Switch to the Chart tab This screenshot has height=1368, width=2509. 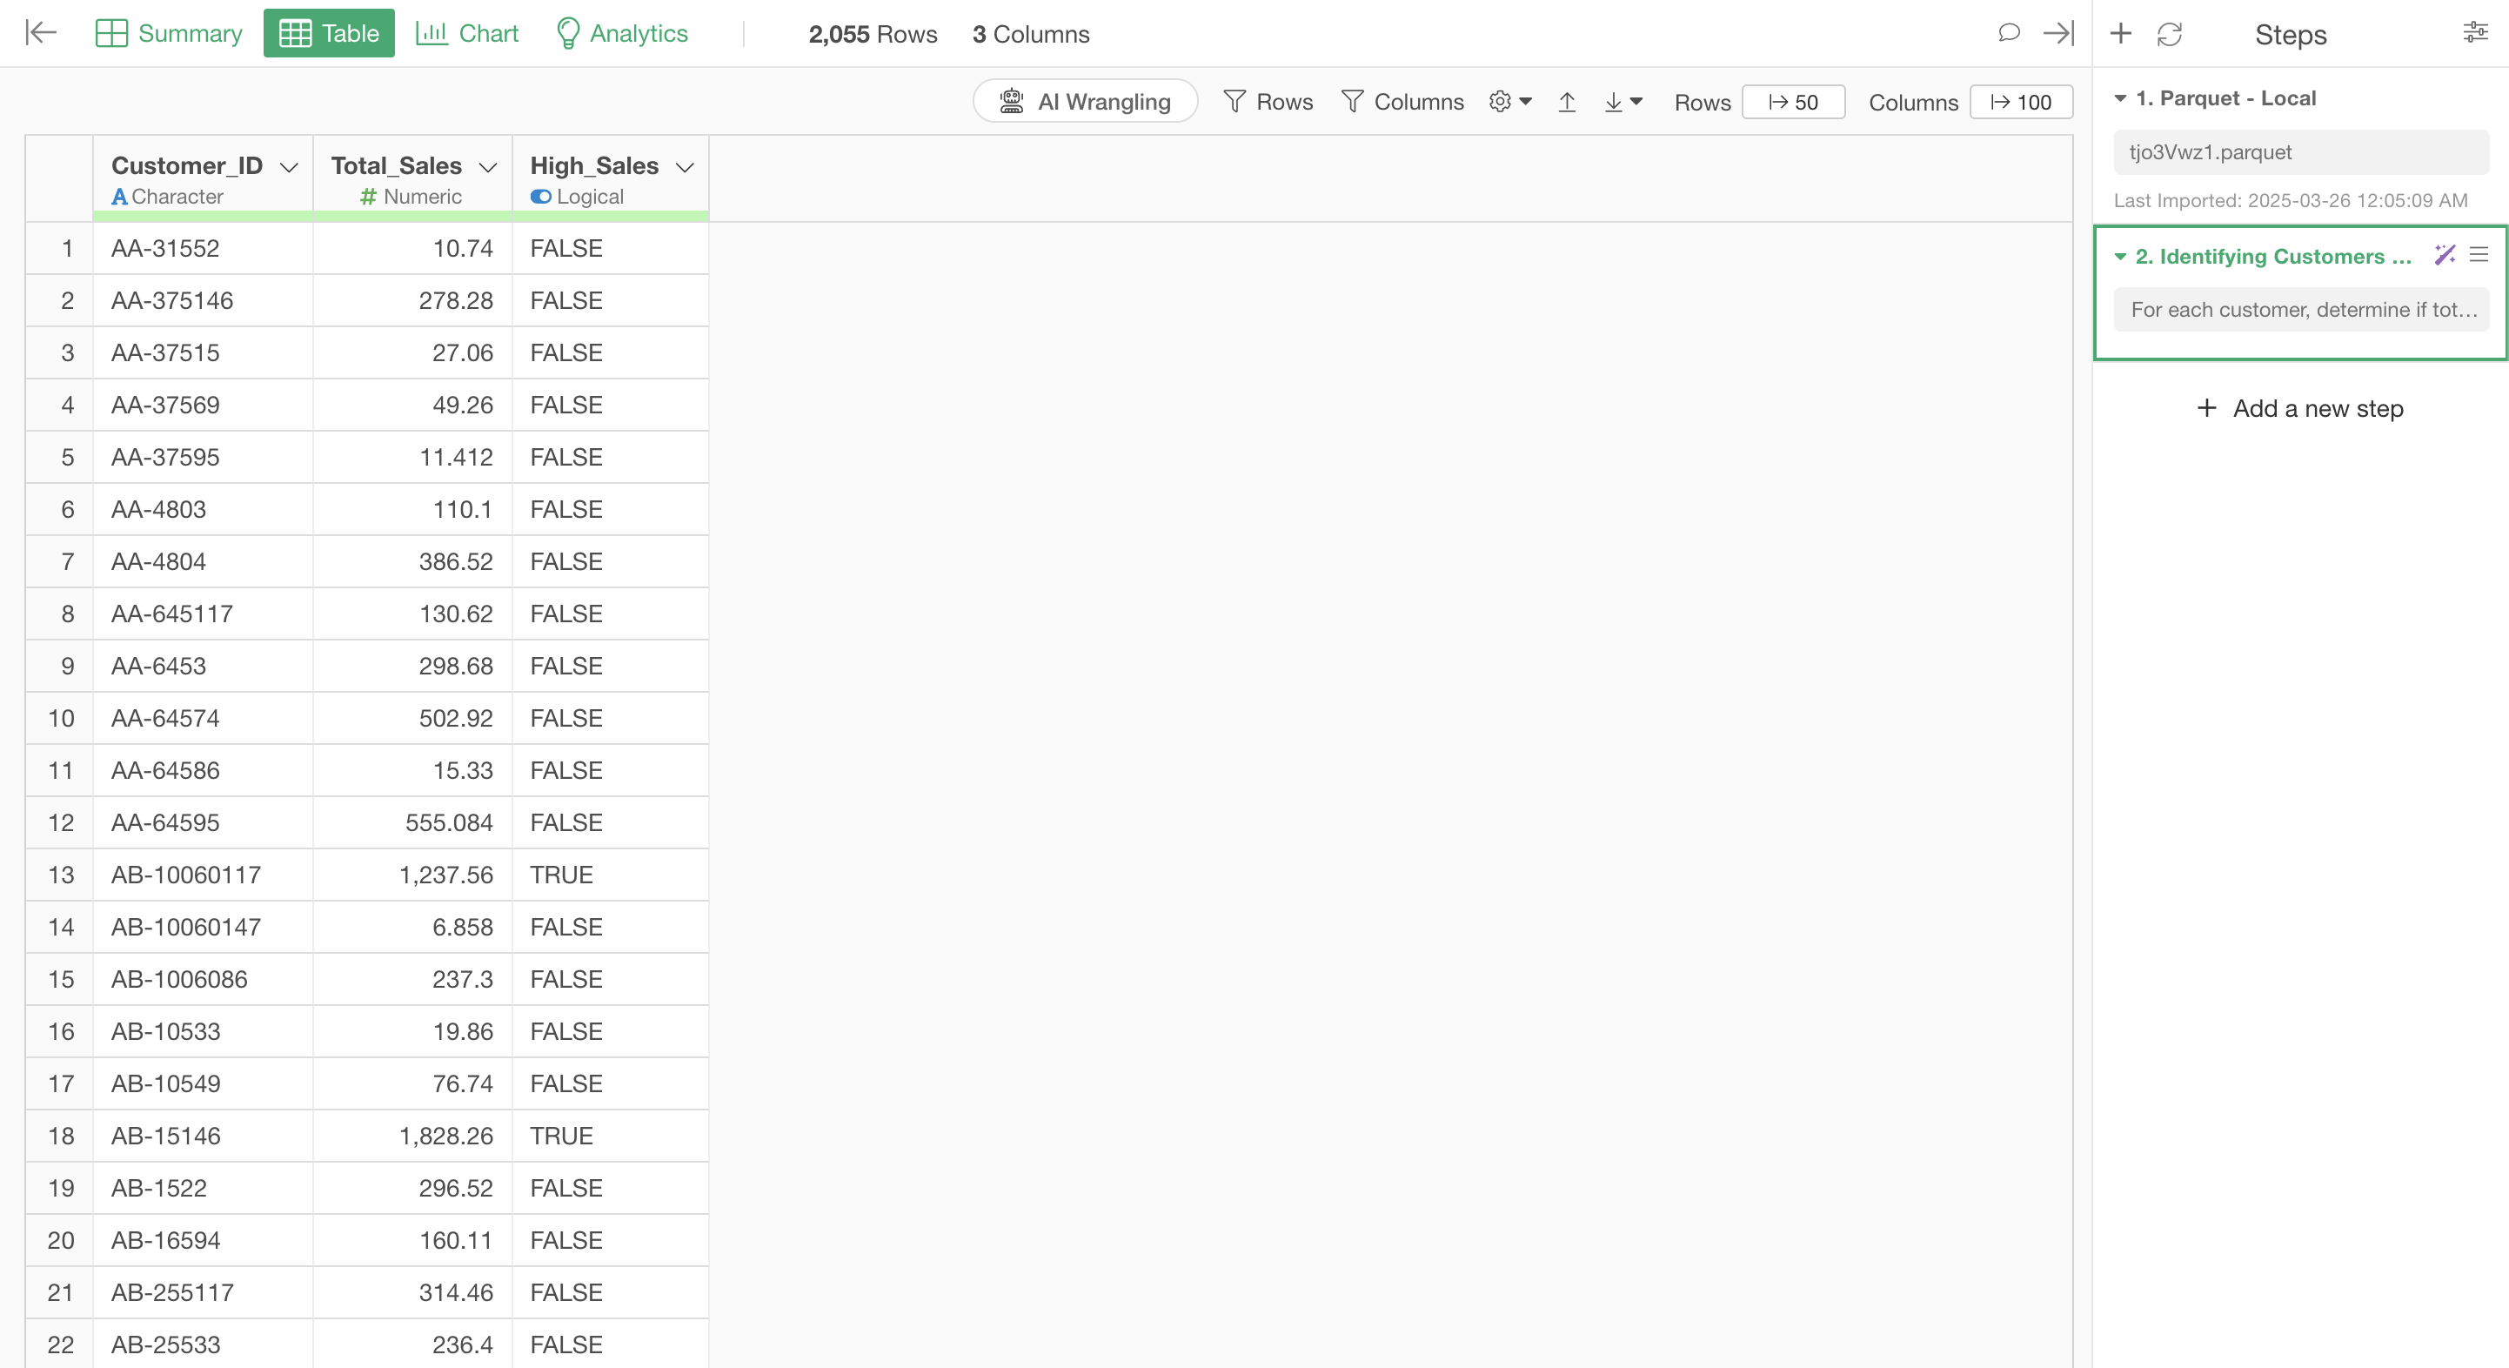tap(467, 33)
